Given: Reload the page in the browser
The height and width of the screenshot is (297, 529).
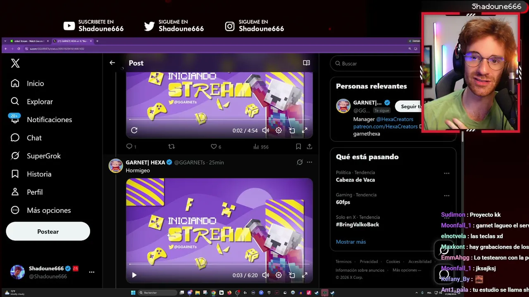Looking at the screenshot, I should pyautogui.click(x=19, y=49).
